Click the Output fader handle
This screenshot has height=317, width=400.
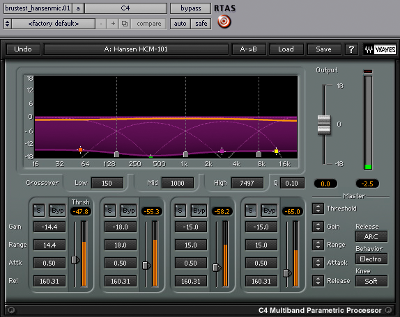pyautogui.click(x=324, y=125)
